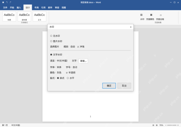This screenshot has width=181, height=127.
Task: Apply the 副标题 document format thumbnail
Action: point(24,17)
